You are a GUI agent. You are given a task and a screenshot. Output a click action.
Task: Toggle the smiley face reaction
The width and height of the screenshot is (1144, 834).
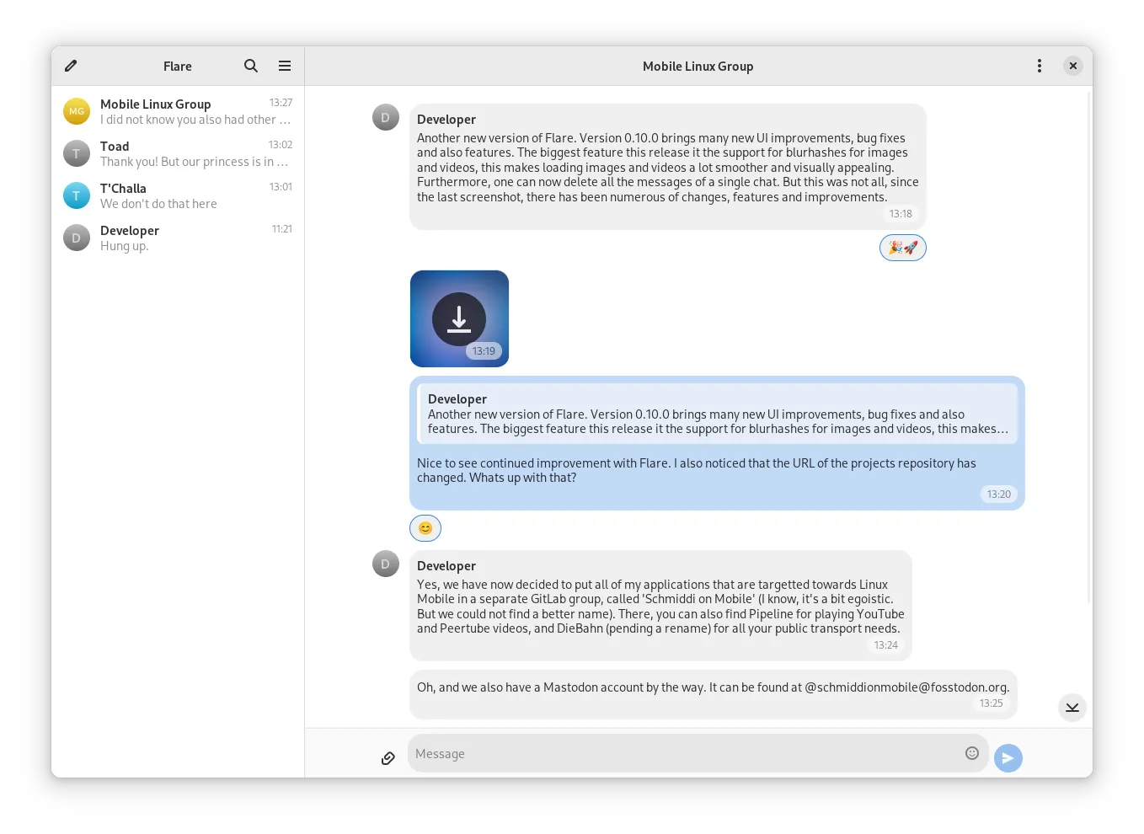tap(425, 528)
